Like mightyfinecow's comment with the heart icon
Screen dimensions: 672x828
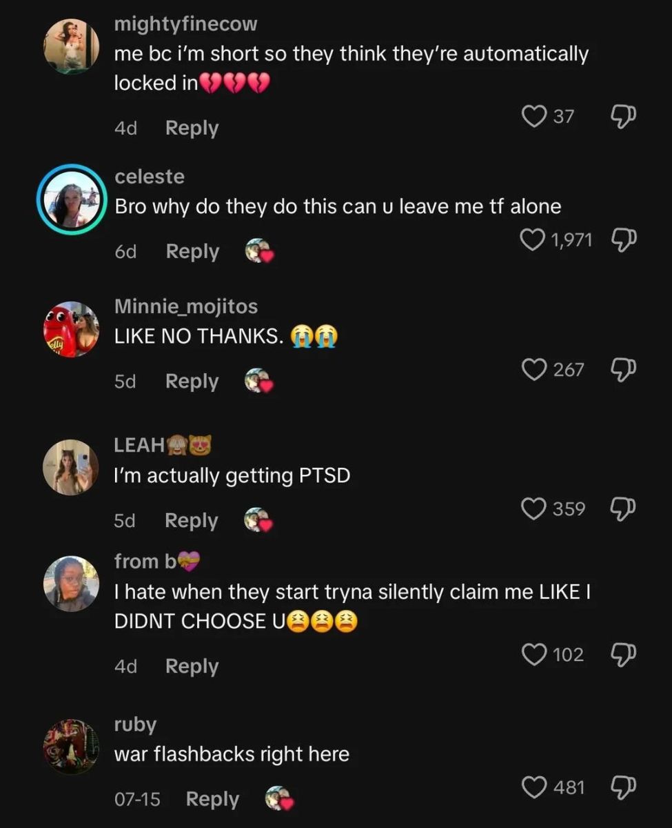[x=534, y=117]
